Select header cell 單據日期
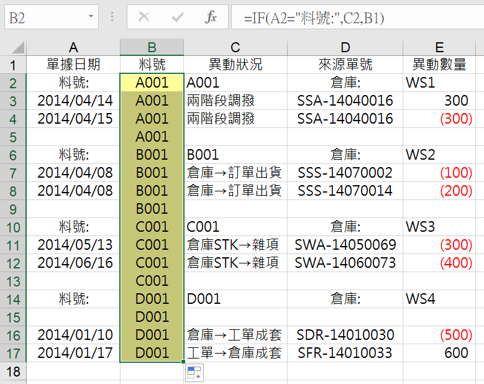484x384 pixels. coord(73,65)
